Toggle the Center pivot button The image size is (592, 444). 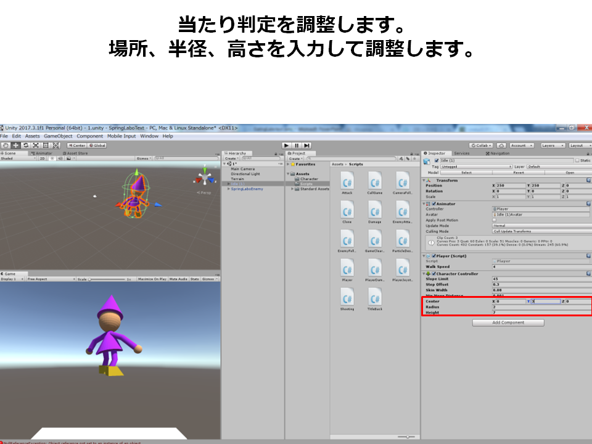pos(77,146)
